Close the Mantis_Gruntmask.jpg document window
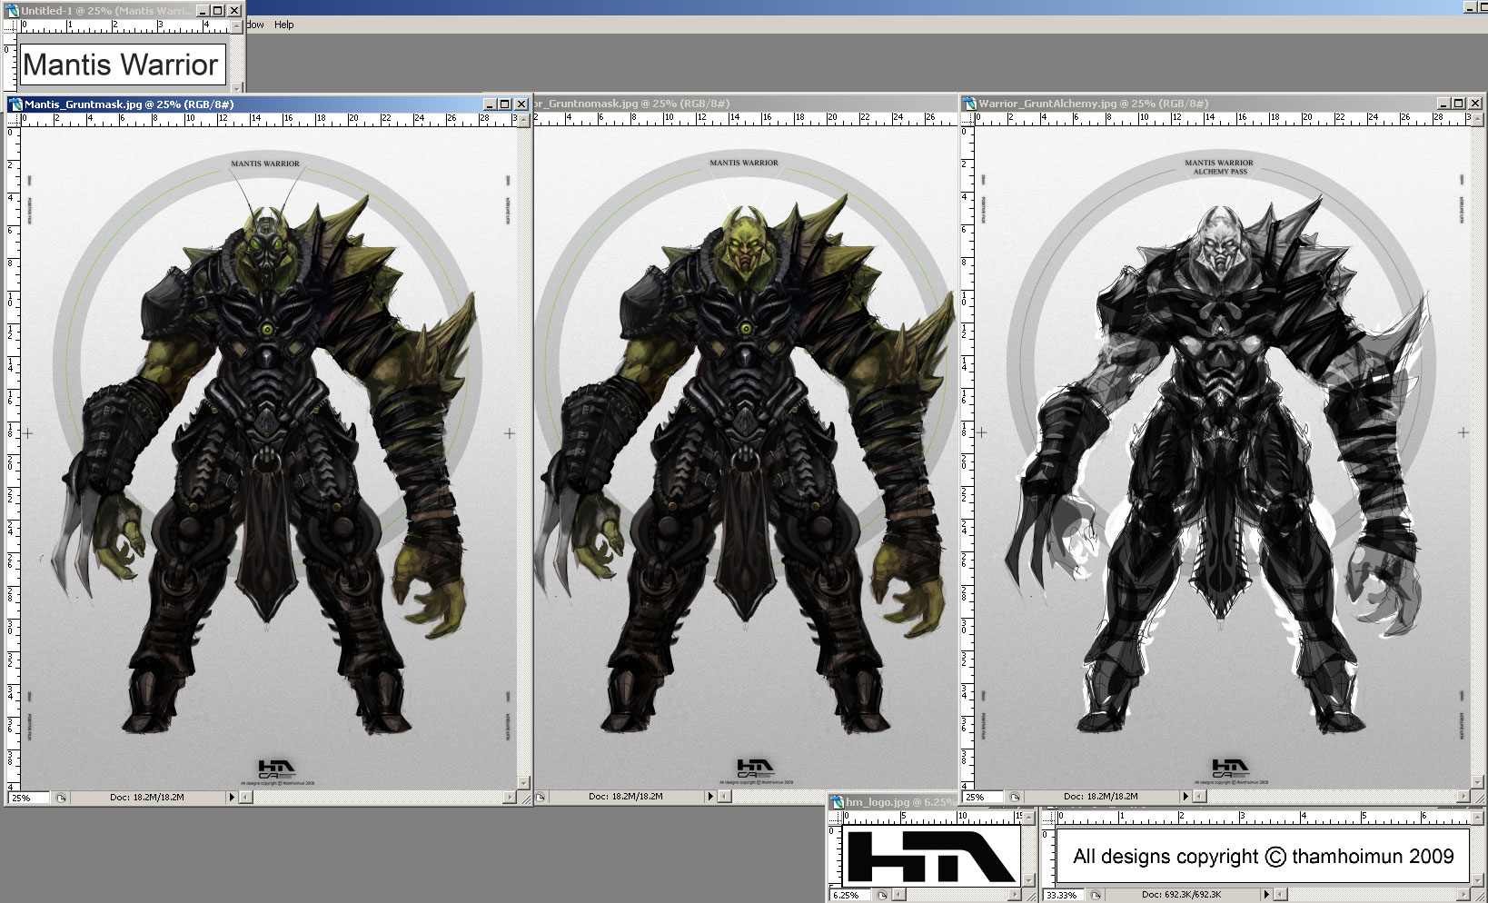Screen dimensions: 1488x903 (521, 104)
